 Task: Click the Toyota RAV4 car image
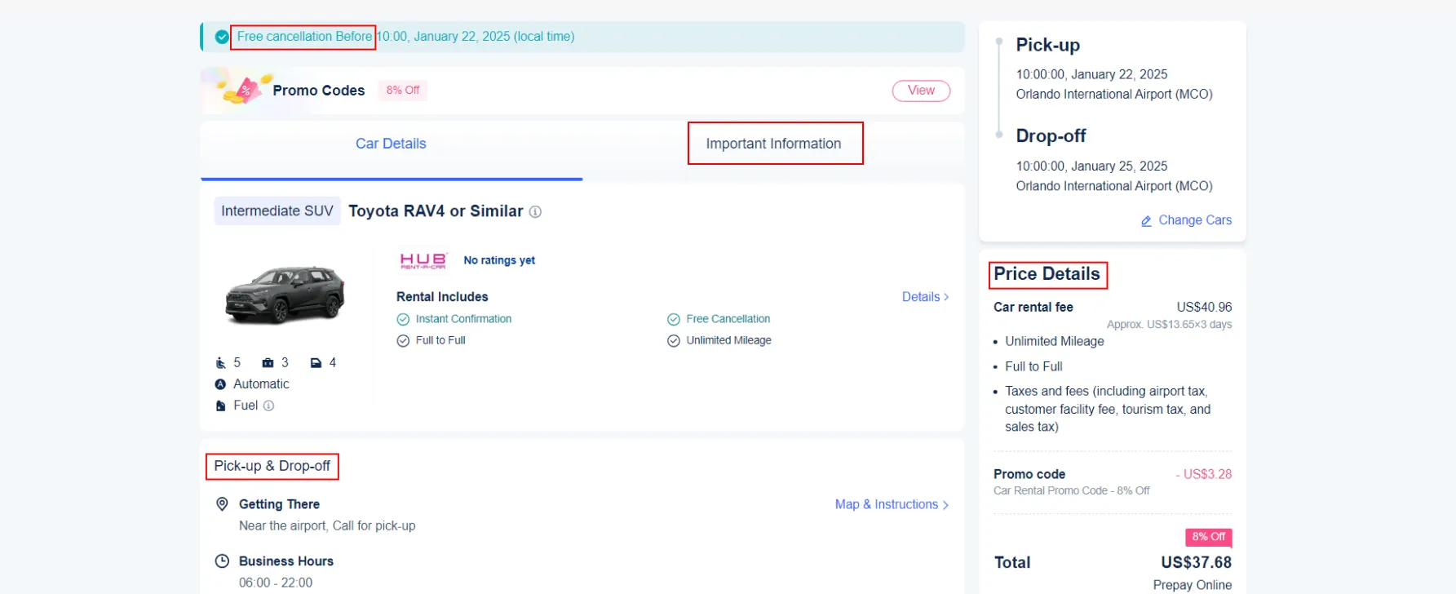tap(285, 295)
